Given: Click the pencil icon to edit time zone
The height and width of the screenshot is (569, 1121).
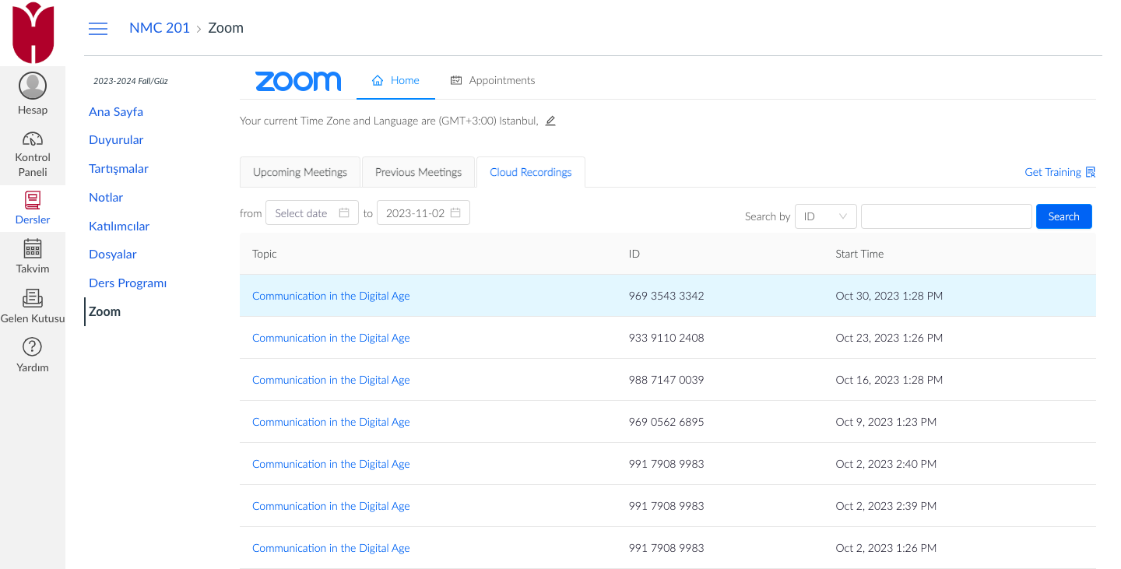Looking at the screenshot, I should click(x=550, y=121).
